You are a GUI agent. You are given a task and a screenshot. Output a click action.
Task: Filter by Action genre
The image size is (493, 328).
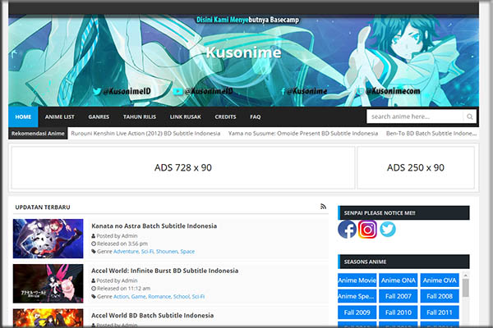121,296
